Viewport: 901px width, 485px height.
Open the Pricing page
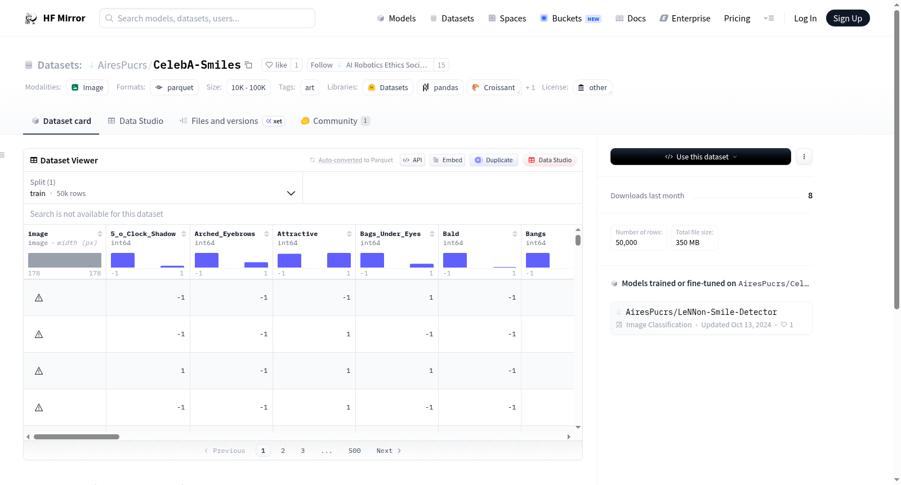tap(737, 19)
